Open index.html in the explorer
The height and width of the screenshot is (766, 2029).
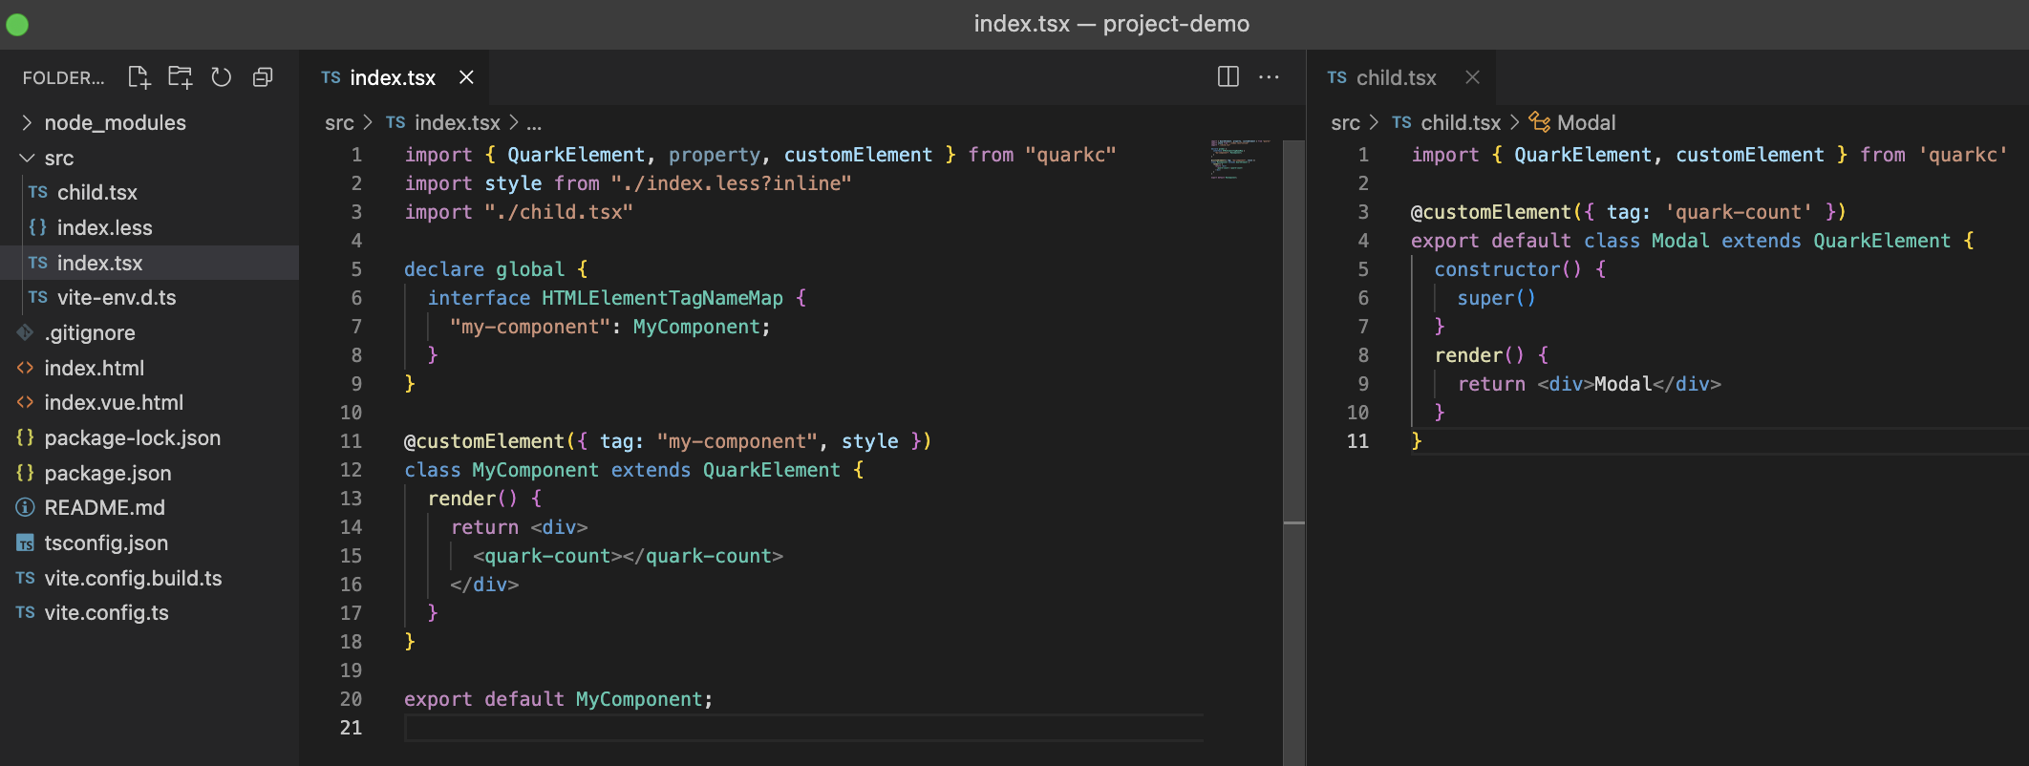(x=149, y=368)
